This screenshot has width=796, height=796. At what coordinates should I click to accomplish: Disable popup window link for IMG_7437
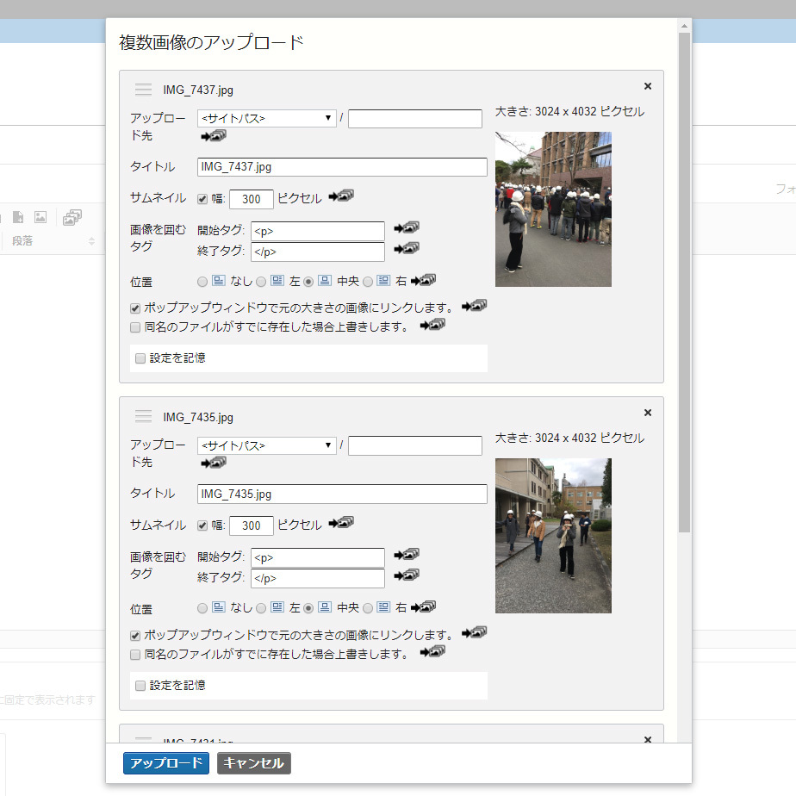(x=135, y=308)
